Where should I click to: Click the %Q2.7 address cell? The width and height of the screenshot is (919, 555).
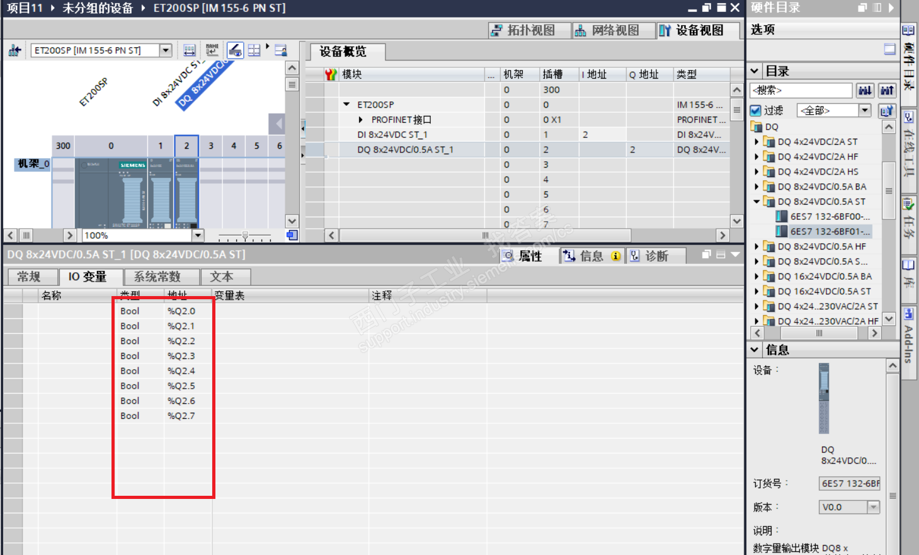click(x=188, y=416)
